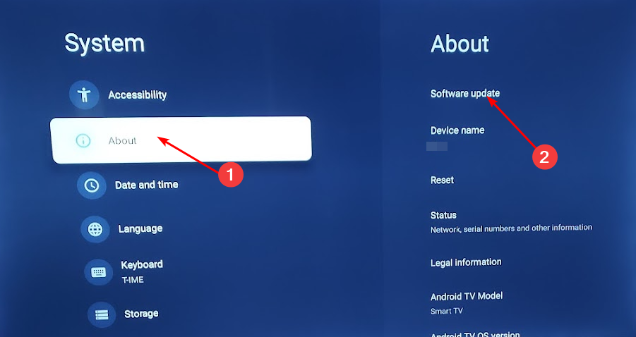Select Software update in About panel
636x337 pixels.
[x=465, y=94]
